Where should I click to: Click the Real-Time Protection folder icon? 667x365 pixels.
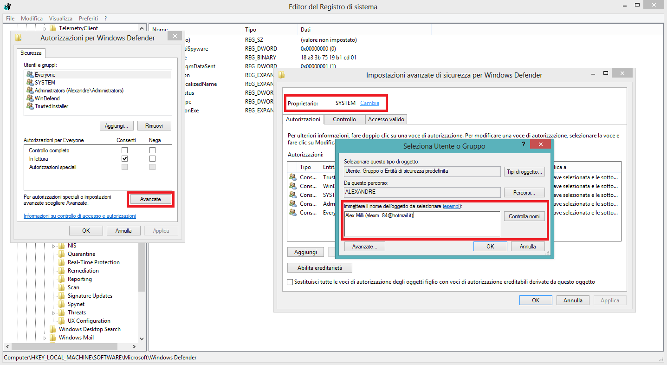[x=62, y=262]
